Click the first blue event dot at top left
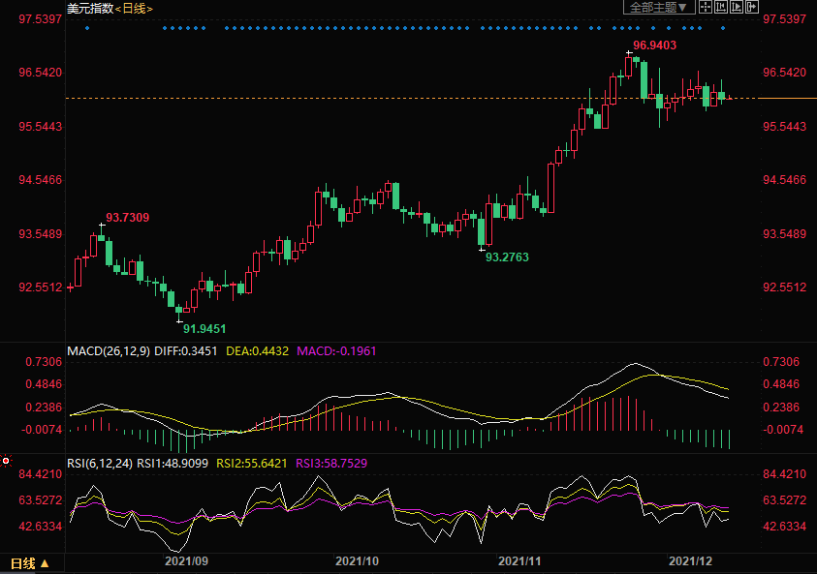 87,28
